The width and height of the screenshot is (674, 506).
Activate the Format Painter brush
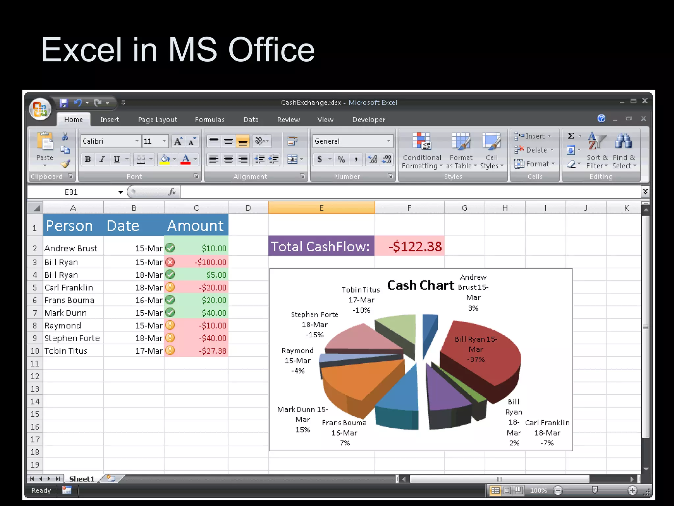click(x=65, y=163)
